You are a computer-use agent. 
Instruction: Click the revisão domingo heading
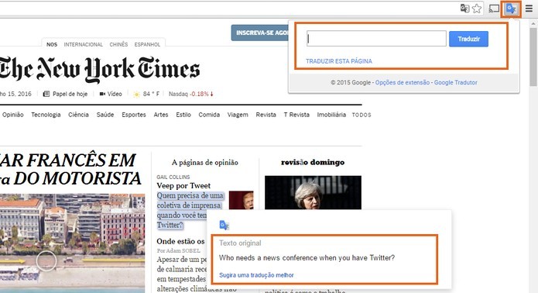point(313,162)
